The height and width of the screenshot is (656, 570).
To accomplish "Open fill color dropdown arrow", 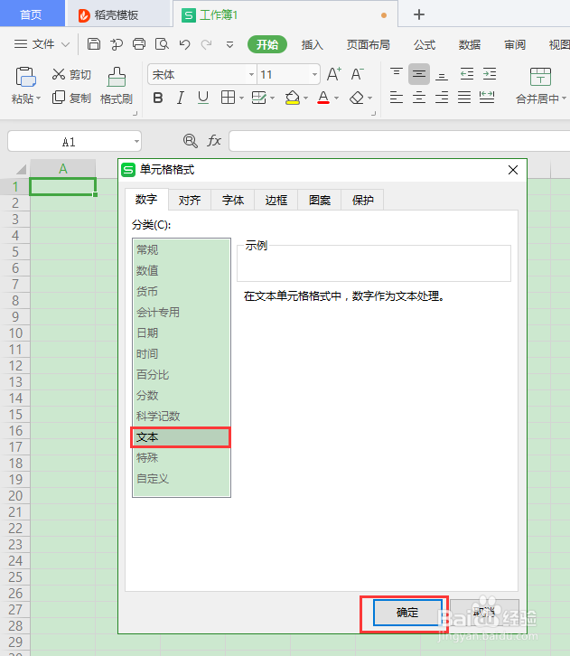I will (x=305, y=98).
